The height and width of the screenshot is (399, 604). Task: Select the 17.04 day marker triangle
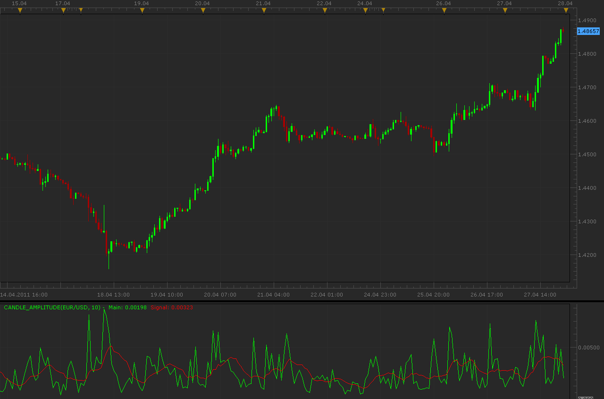point(63,10)
